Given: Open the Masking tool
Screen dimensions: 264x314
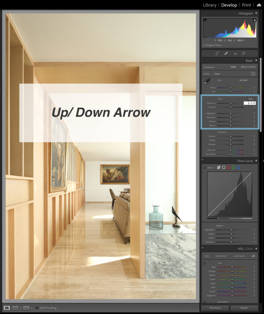Looking at the screenshot, I should click(243, 53).
